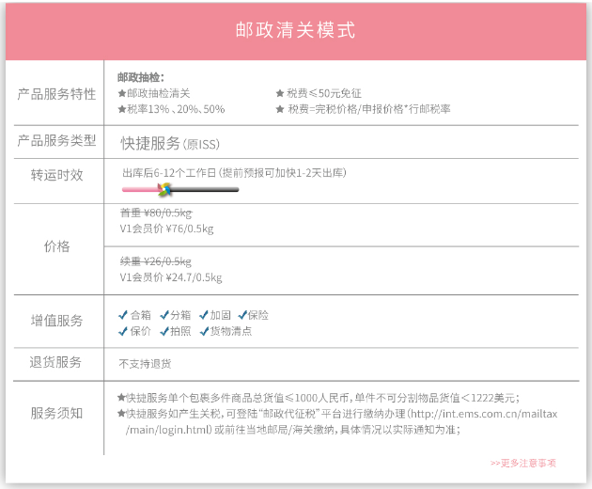Click the star icon before 税费=完税价格
This screenshot has height=489, width=592.
[280, 109]
